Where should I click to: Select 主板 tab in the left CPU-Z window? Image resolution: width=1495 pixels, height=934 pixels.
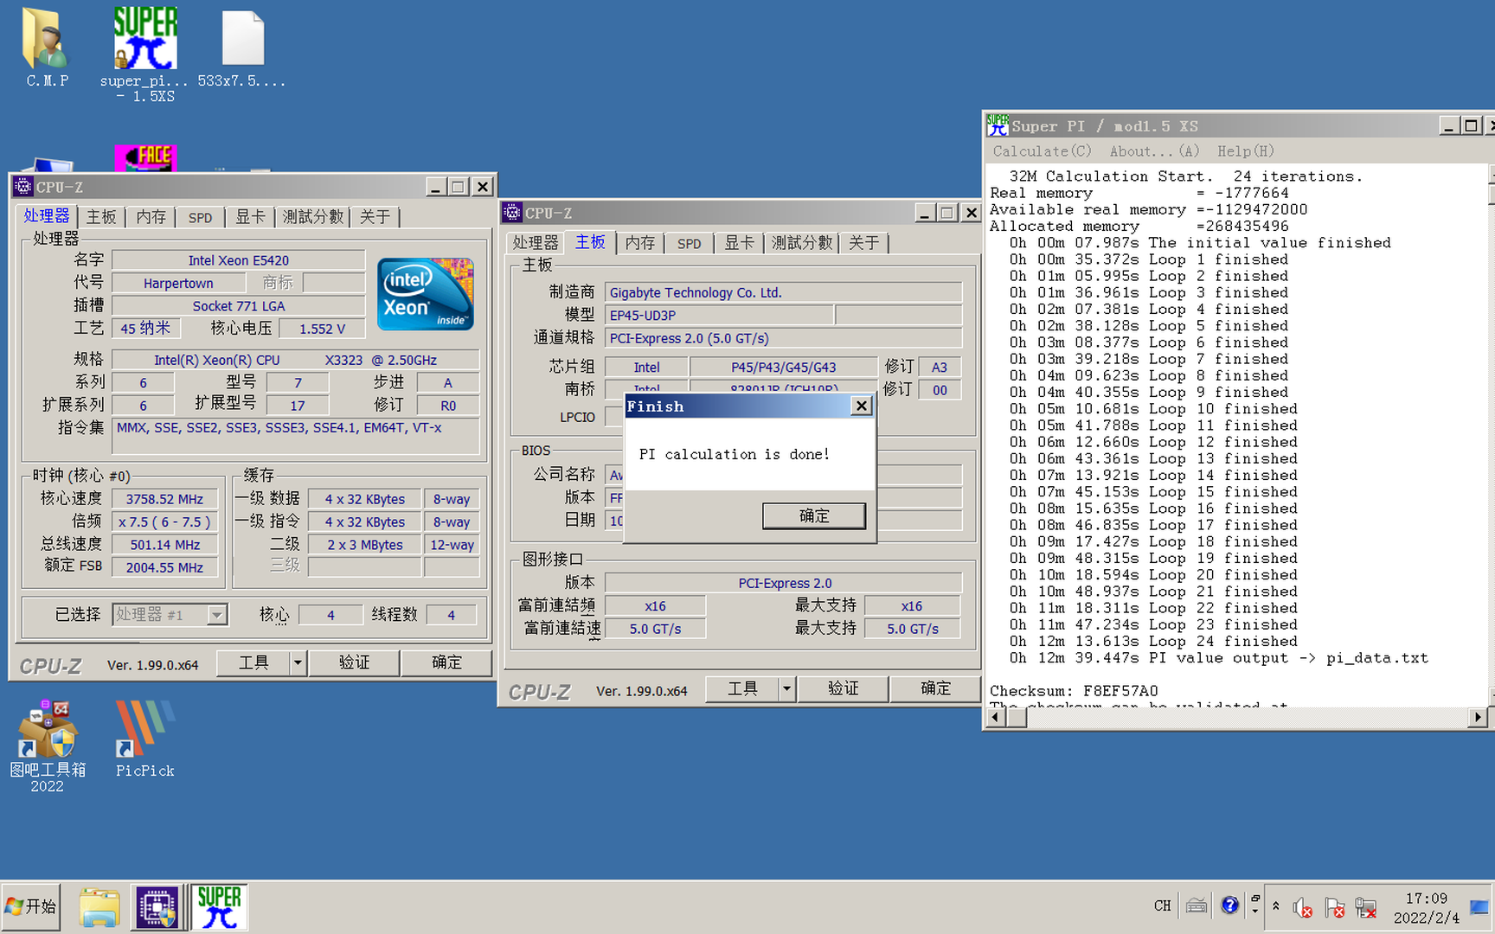click(x=101, y=217)
